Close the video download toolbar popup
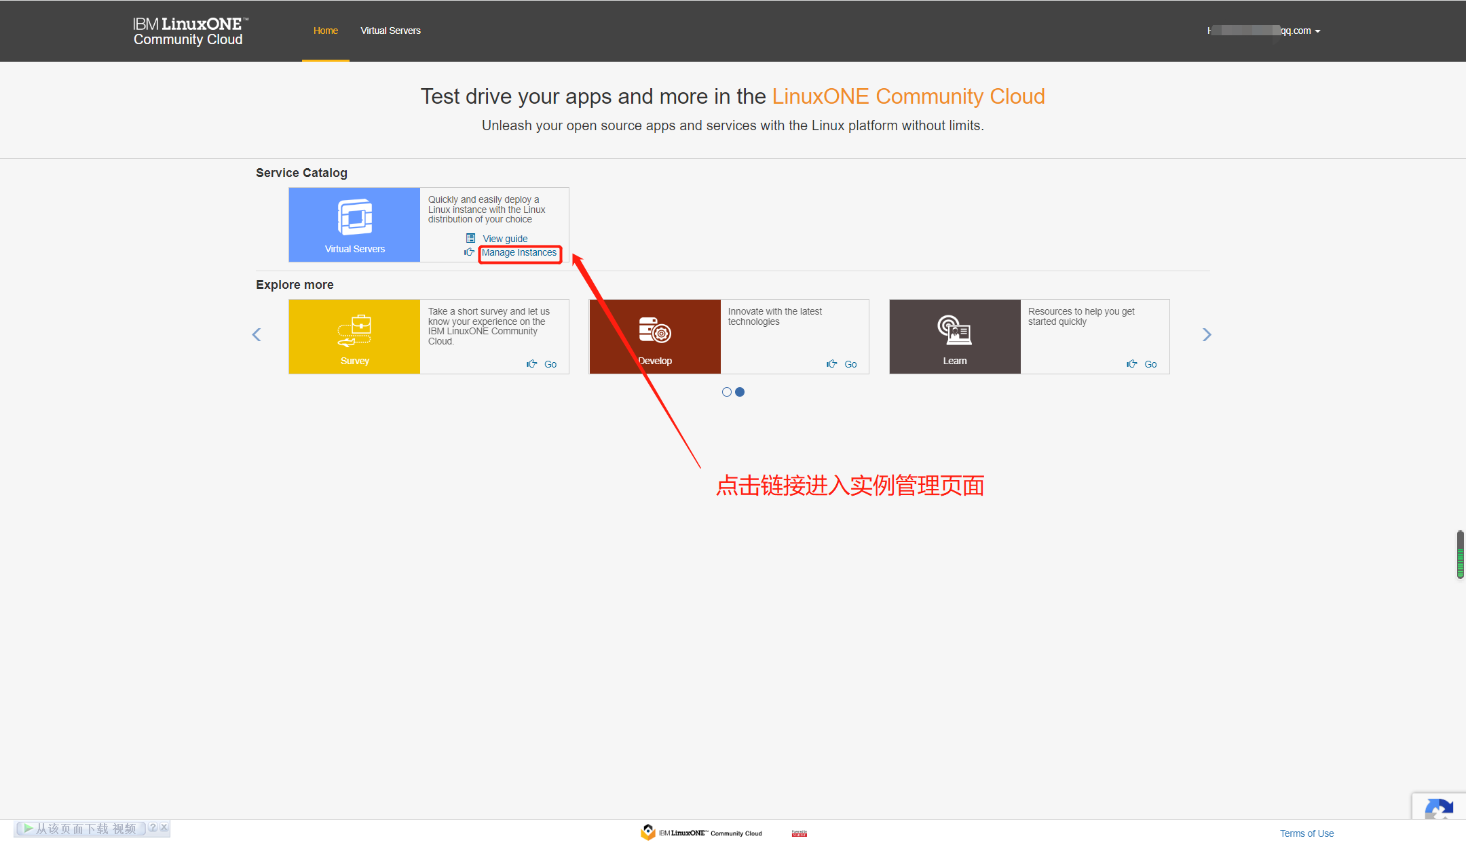Screen dimensions: 1466x849 point(164,827)
